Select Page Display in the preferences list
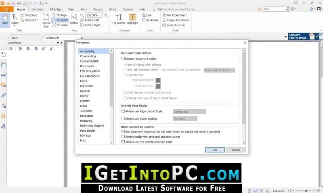 click(x=88, y=131)
